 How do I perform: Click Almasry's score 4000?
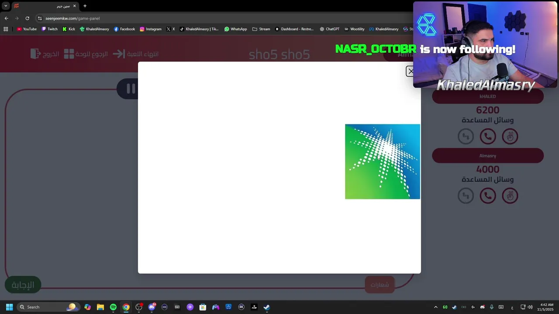[488, 169]
